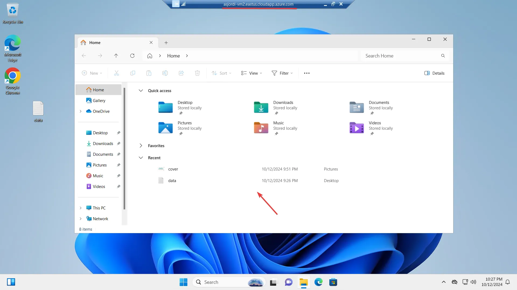Expand This PC in the navigation pane
Image resolution: width=517 pixels, height=290 pixels.
pos(81,208)
